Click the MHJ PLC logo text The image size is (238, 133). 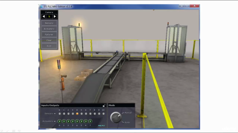[102, 126]
